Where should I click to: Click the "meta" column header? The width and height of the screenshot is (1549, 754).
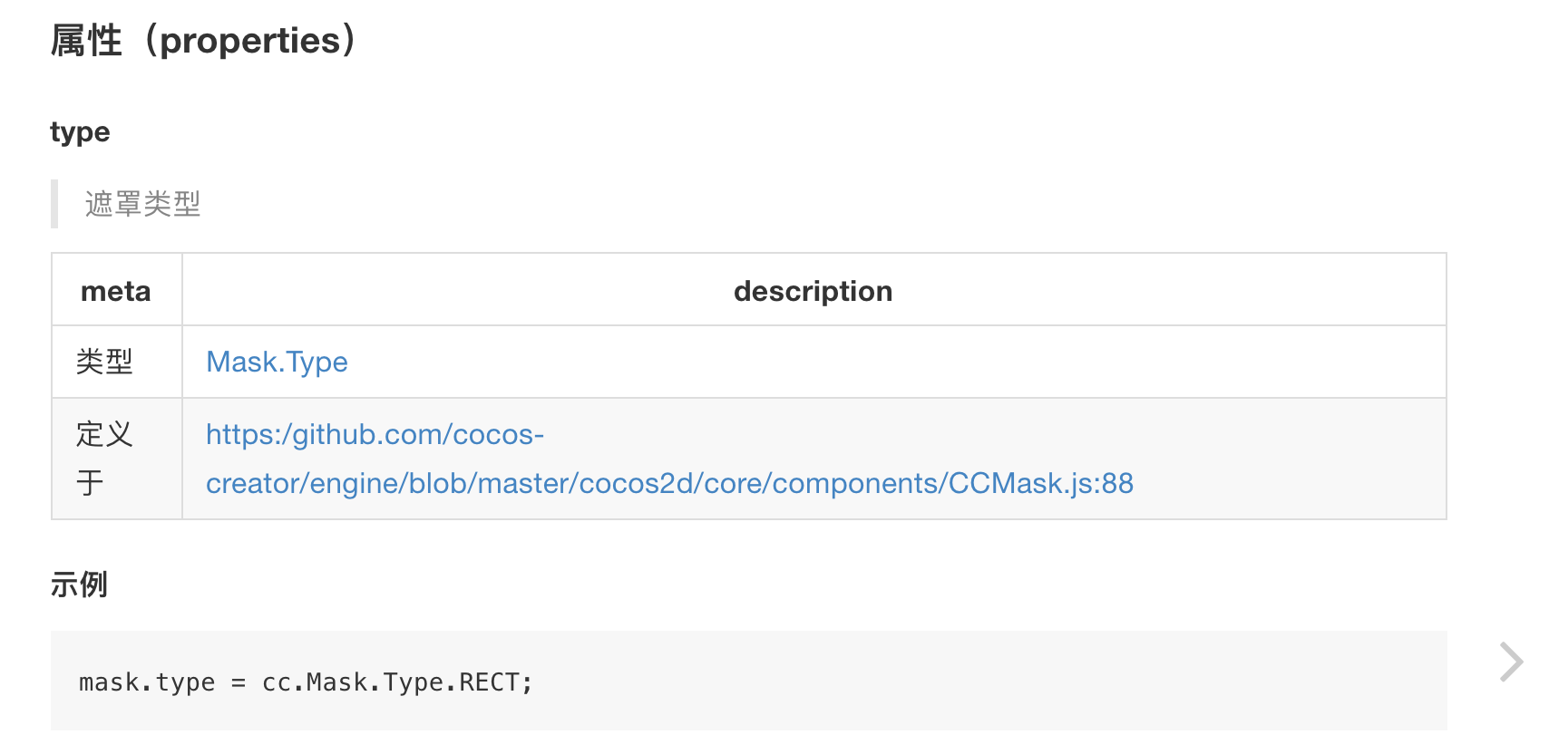[x=116, y=291]
